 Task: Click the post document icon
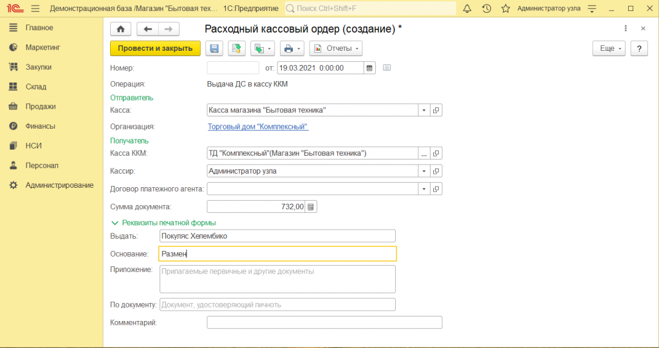click(236, 48)
